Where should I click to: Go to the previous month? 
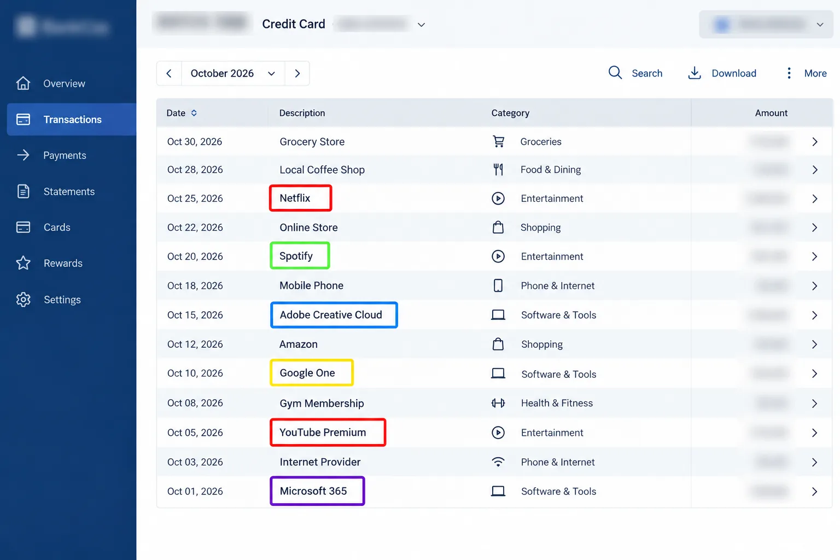point(169,73)
